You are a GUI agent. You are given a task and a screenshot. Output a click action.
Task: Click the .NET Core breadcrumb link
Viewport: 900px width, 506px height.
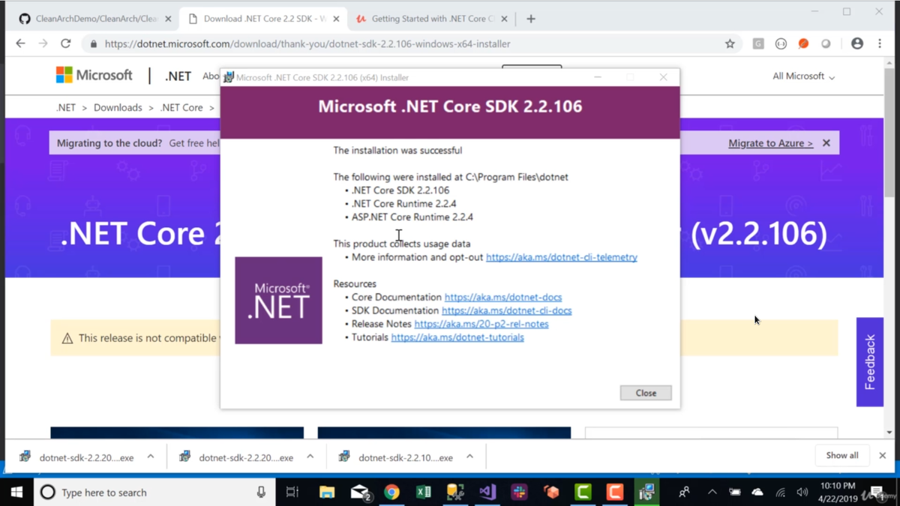pyautogui.click(x=181, y=107)
